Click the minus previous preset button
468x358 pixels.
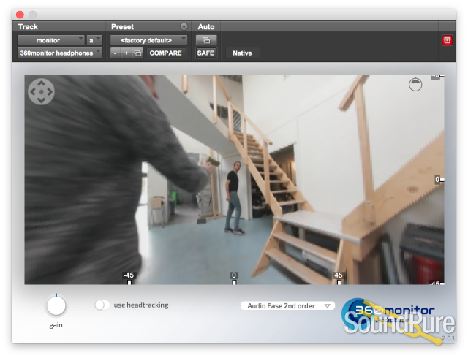click(x=116, y=53)
